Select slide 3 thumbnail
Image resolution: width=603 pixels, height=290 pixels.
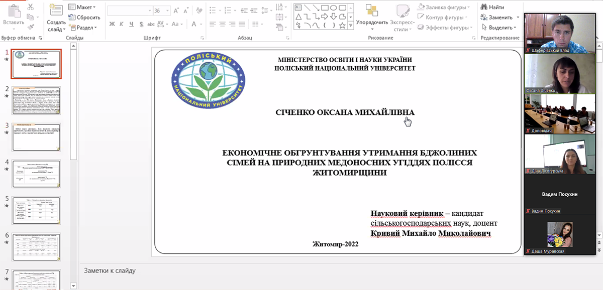36,137
